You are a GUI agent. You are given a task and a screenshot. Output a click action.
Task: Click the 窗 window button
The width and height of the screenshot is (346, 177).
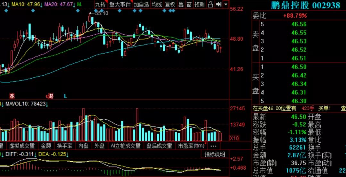189,4
